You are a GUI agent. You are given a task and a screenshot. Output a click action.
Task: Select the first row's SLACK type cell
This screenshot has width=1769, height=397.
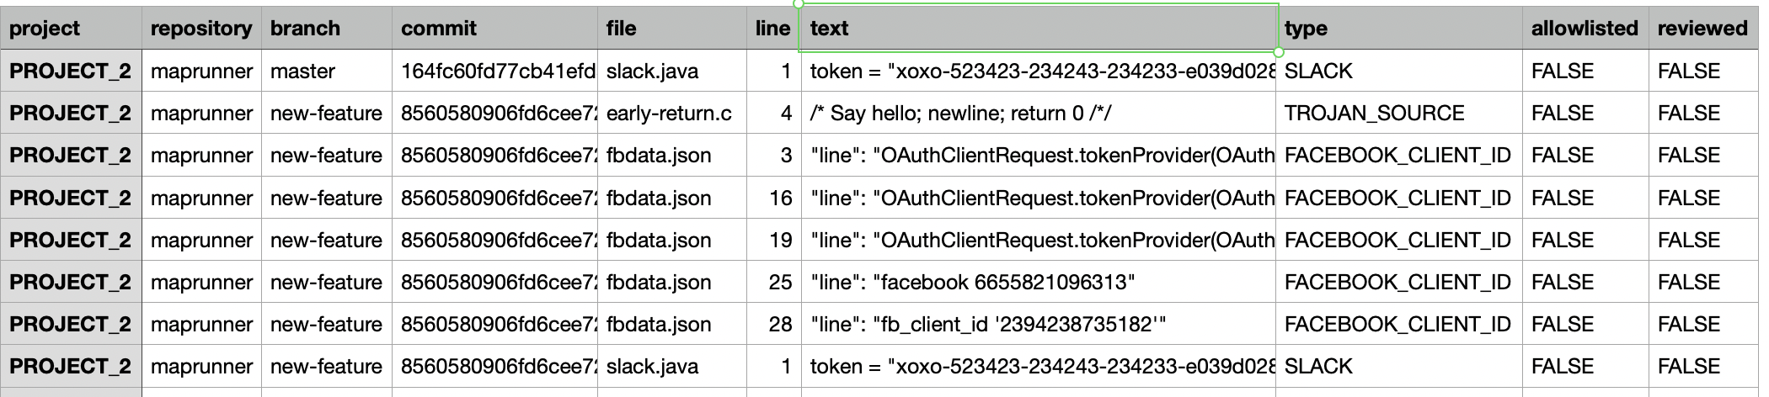[x=1398, y=71]
